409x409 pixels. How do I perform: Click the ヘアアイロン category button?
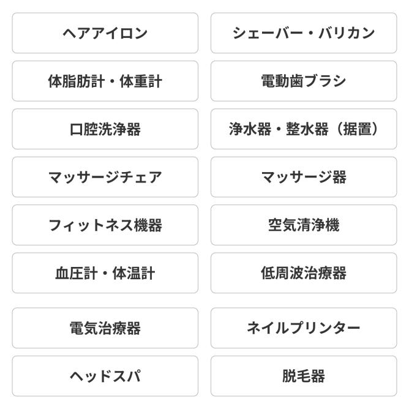coord(105,33)
